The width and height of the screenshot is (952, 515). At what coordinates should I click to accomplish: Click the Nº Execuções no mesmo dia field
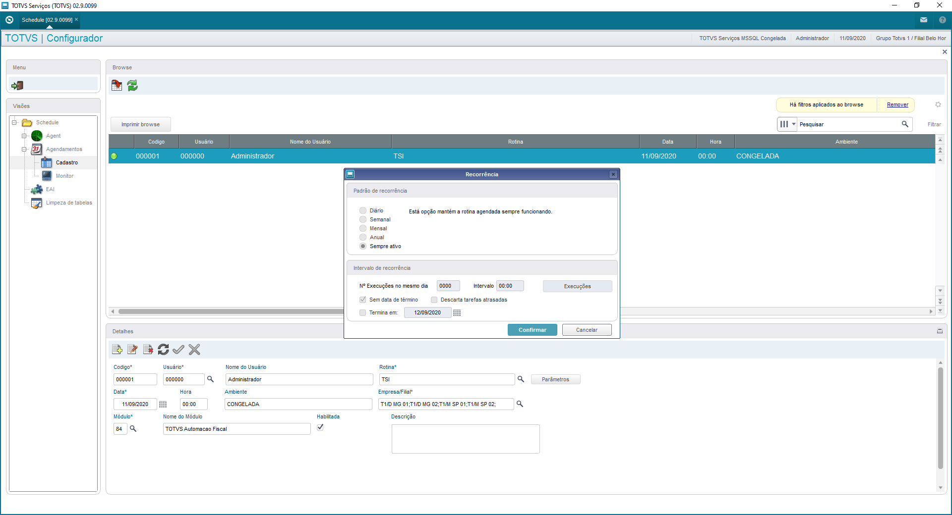(448, 286)
